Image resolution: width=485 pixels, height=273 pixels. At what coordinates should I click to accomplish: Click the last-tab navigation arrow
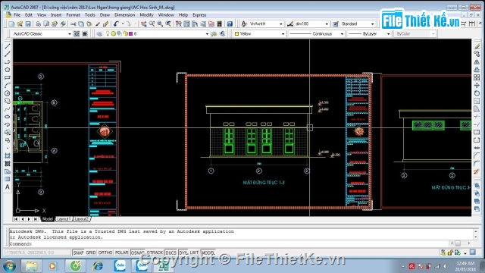pyautogui.click(x=36, y=219)
